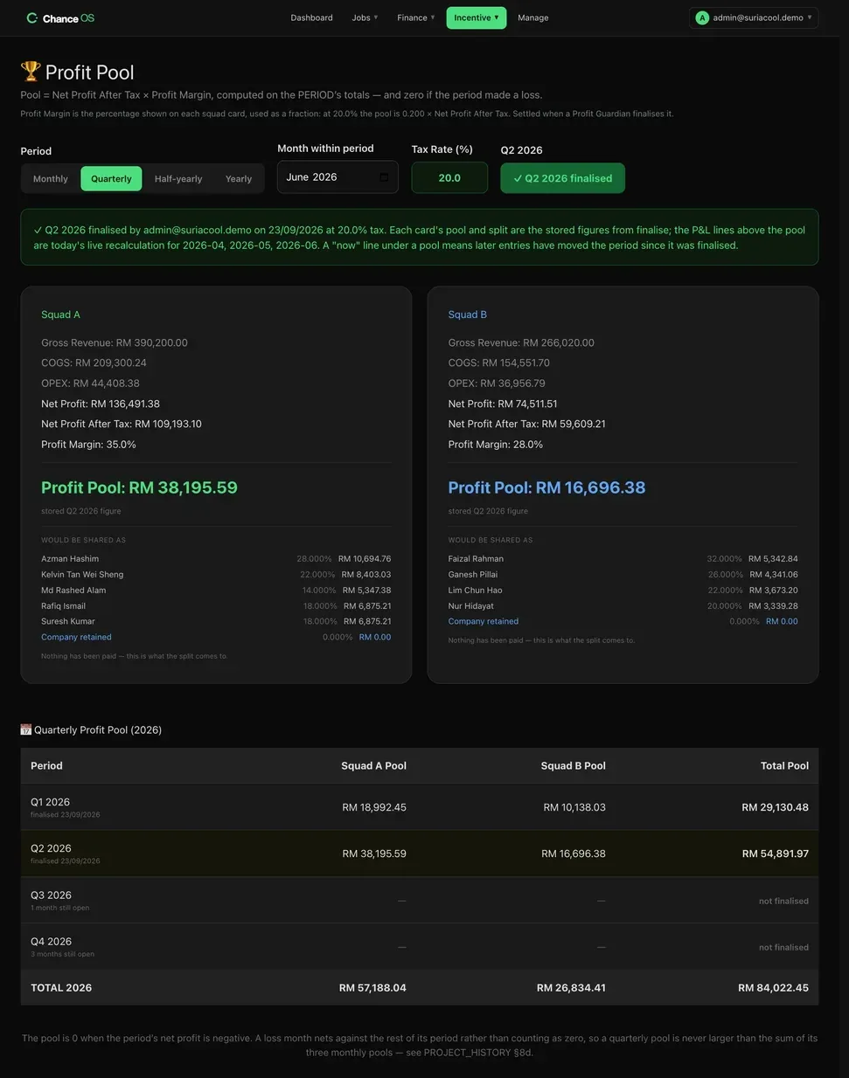Click the Q2 2026 finalised button

coord(562,178)
